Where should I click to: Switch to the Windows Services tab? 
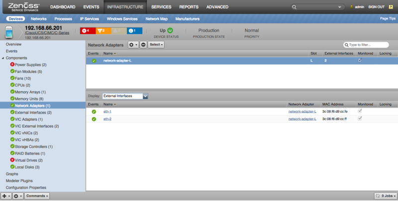(x=122, y=19)
